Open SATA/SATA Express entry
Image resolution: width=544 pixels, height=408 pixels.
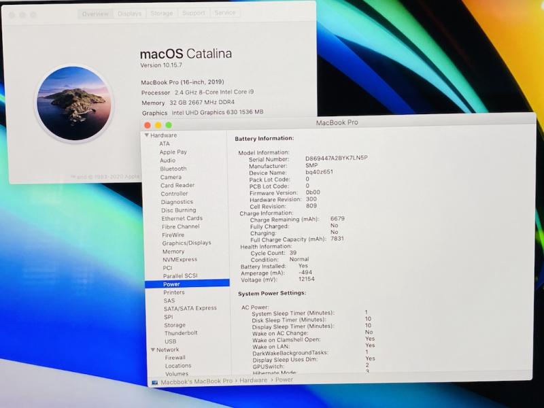190,308
